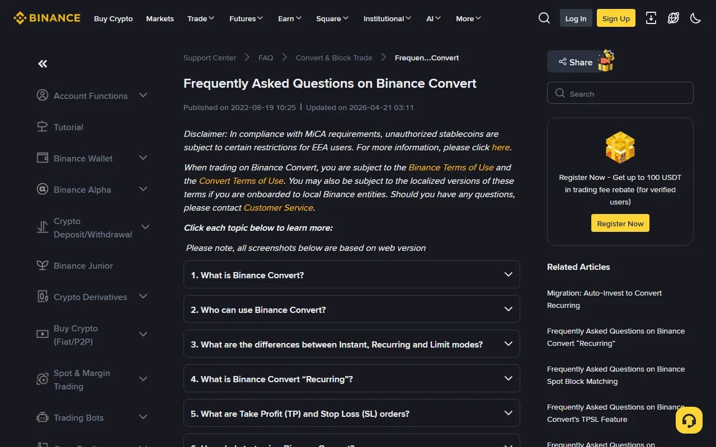Collapse the sidebar with double-arrow icon
The height and width of the screenshot is (447, 716).
[43, 64]
